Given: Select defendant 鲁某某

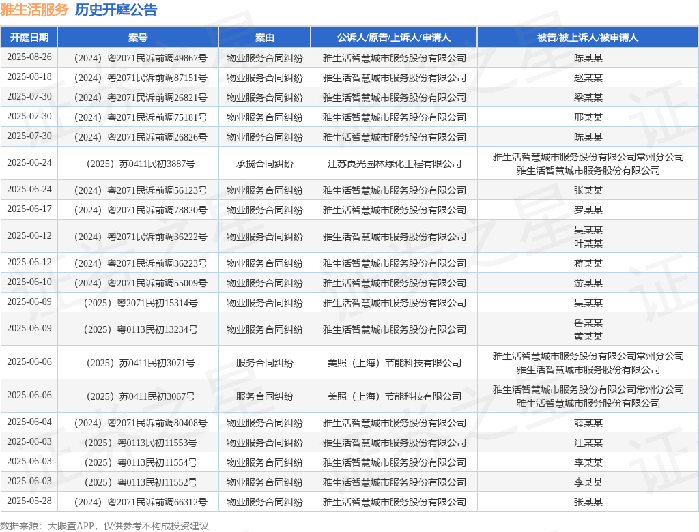Looking at the screenshot, I should click(x=588, y=323).
